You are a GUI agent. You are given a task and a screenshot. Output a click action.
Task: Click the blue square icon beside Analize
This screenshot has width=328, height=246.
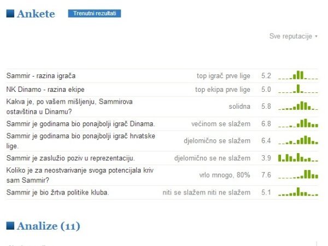coord(10,226)
